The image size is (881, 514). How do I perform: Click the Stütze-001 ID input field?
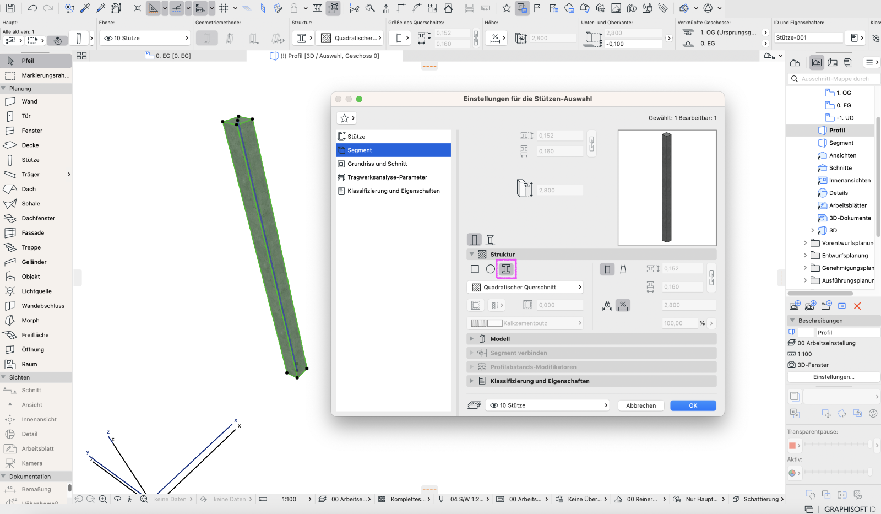[808, 37]
